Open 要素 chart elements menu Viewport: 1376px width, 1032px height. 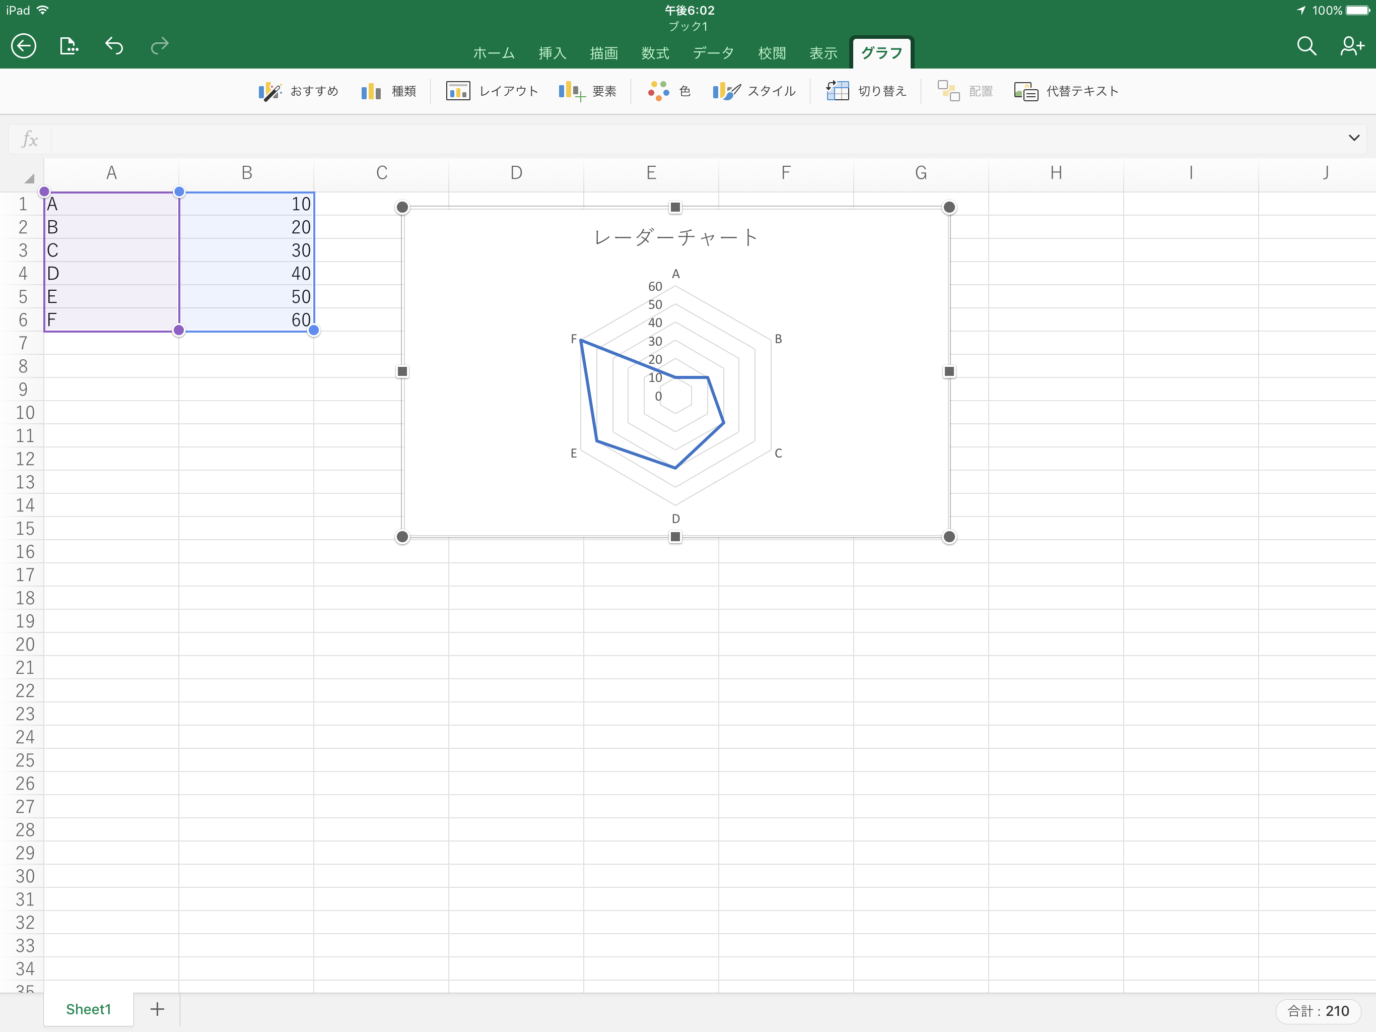587,92
